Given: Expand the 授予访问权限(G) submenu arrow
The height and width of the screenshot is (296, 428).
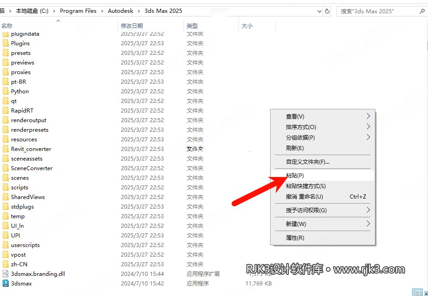Looking at the screenshot, I should point(368,210).
